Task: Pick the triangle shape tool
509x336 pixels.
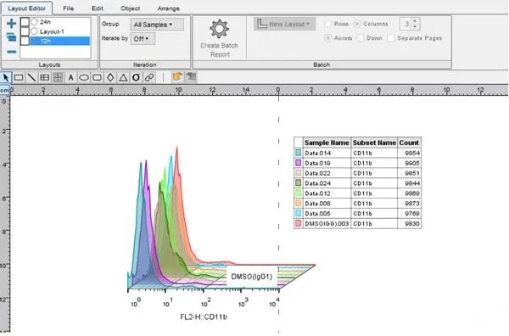Action: [x=123, y=77]
